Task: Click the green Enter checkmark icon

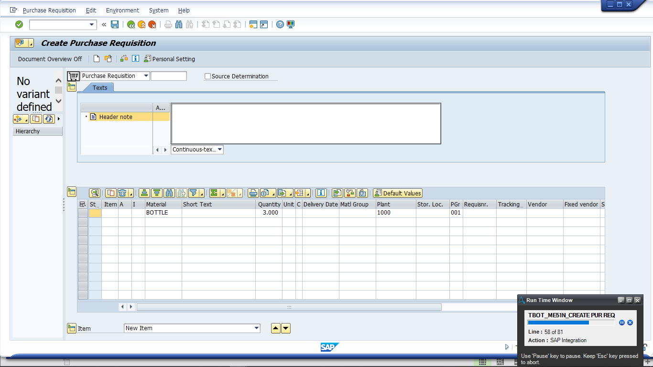Action: point(19,24)
